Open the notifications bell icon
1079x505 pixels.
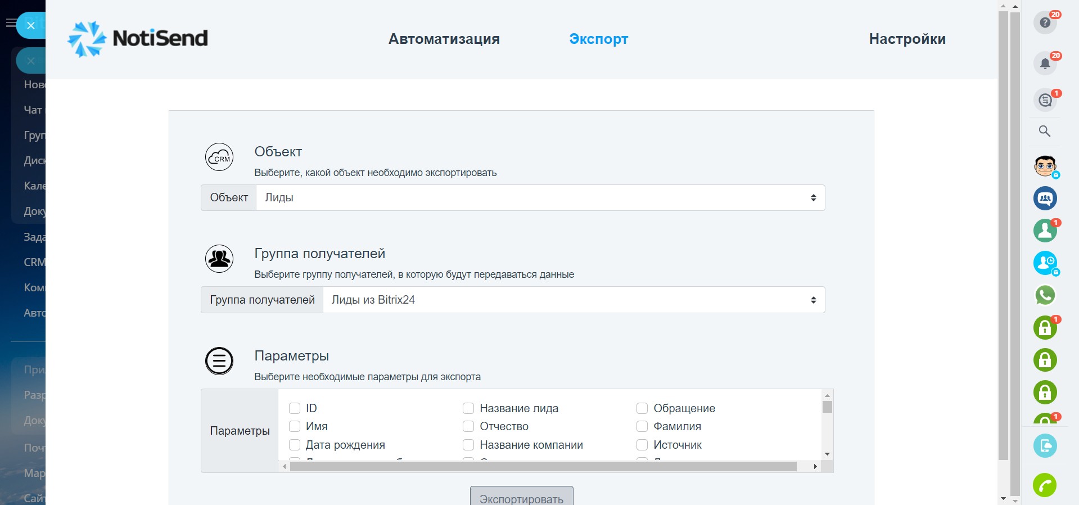click(1045, 64)
